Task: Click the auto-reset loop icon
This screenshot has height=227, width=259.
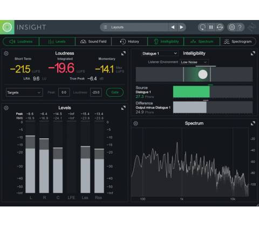Action: [x=220, y=27]
